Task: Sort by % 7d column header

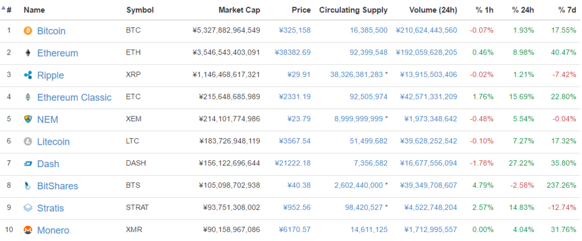Action: click(x=567, y=10)
